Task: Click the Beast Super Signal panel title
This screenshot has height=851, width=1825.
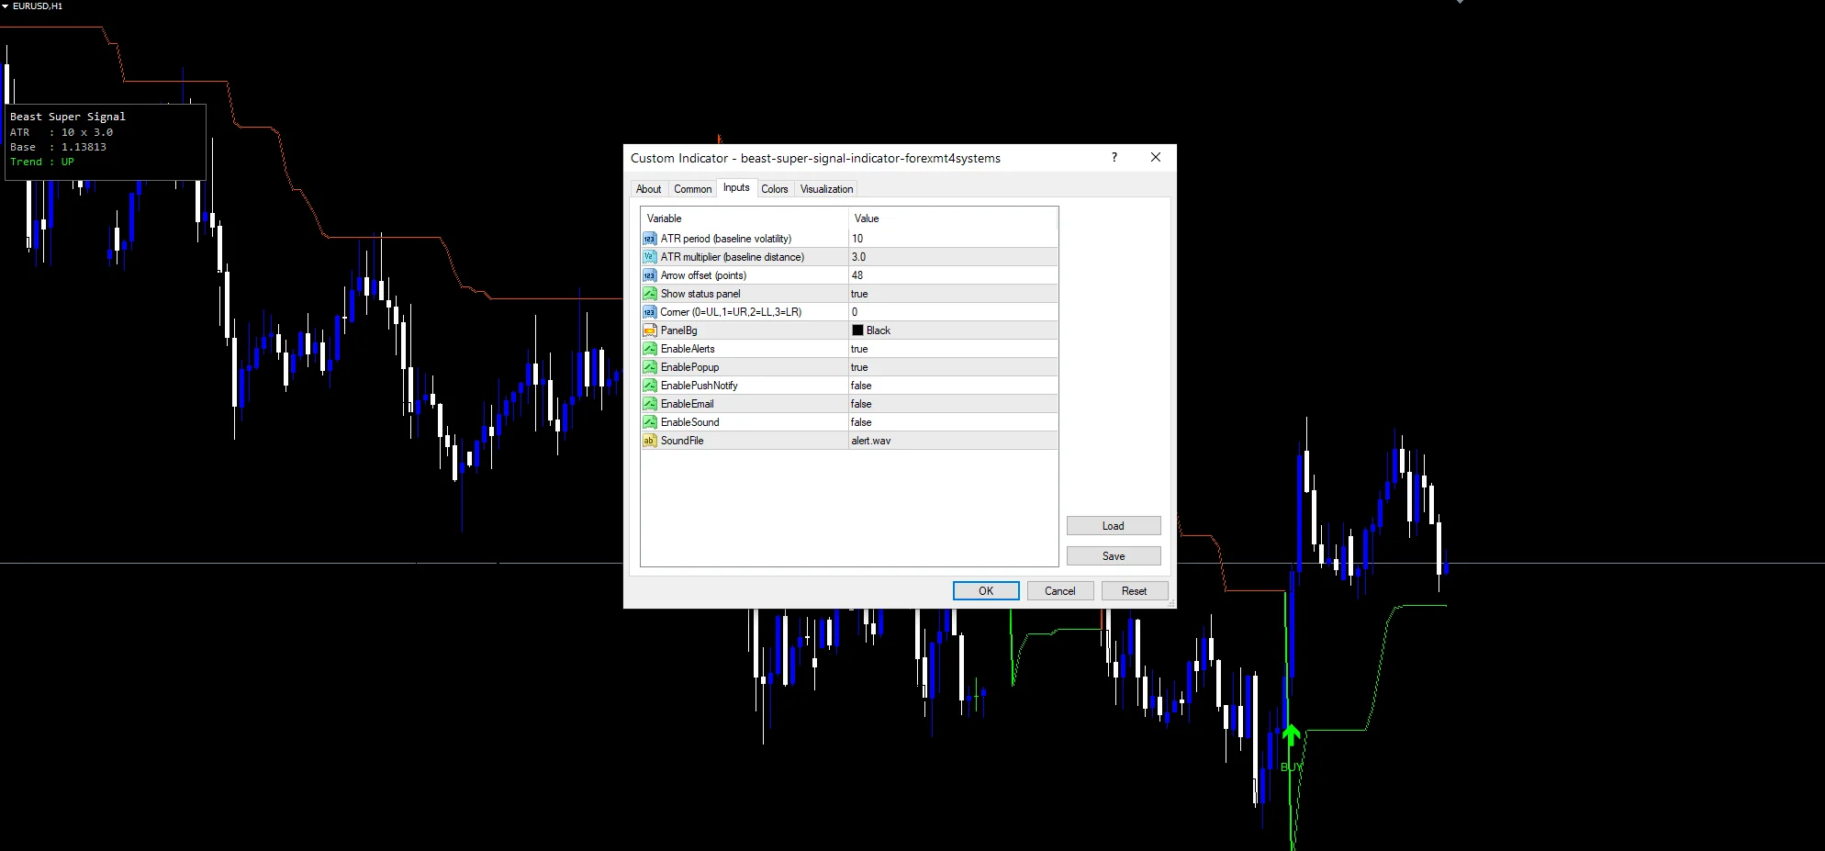Action: [68, 117]
